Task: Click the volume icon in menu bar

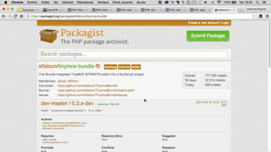Action: [x=205, y=3]
